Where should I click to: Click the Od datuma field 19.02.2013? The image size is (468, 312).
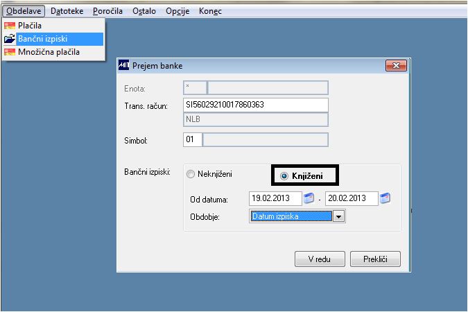click(275, 198)
